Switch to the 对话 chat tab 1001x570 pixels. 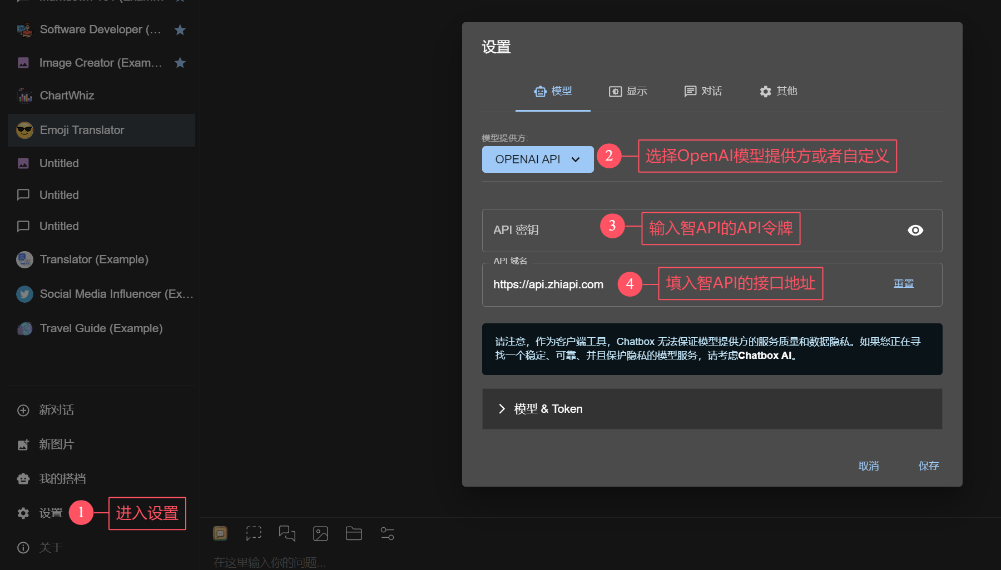[x=703, y=91]
